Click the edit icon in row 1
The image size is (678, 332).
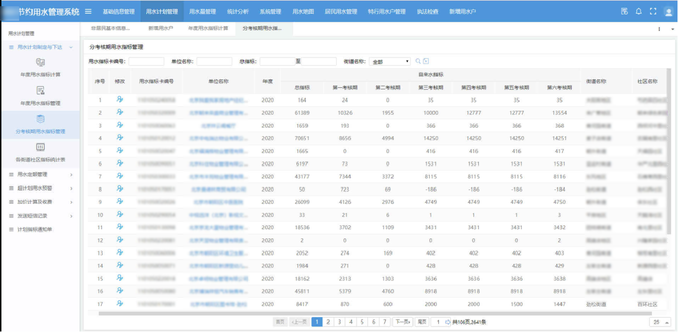point(120,100)
